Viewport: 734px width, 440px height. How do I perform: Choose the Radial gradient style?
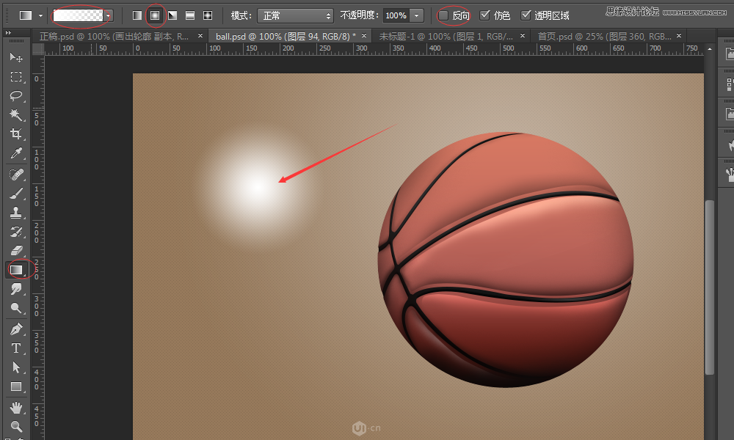tap(154, 15)
